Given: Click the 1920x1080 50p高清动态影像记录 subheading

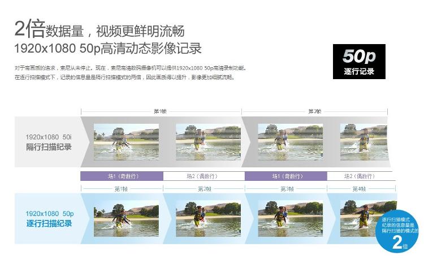Looking at the screenshot, I should pyautogui.click(x=108, y=48).
